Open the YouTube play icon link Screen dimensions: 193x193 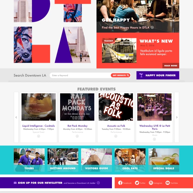[167, 183]
